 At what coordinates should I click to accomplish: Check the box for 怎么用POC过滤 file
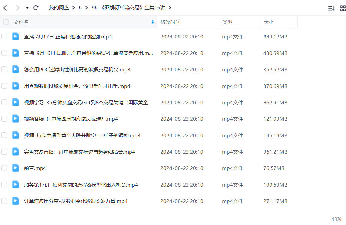point(4,69)
